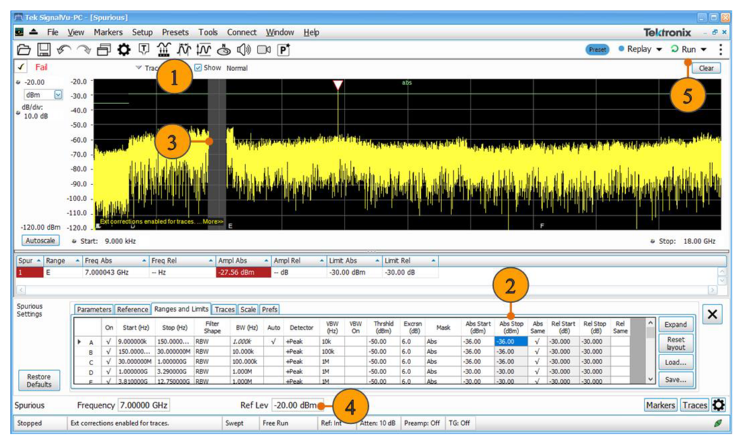741x441 pixels.
Task: Click the Frequency input field
Action: tap(144, 405)
